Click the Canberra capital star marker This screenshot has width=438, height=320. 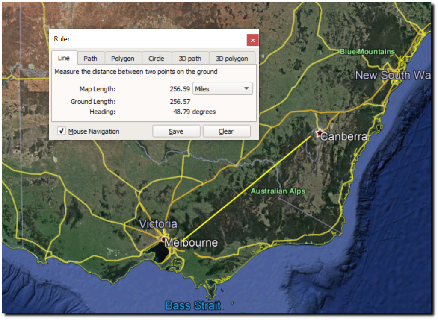coord(318,133)
